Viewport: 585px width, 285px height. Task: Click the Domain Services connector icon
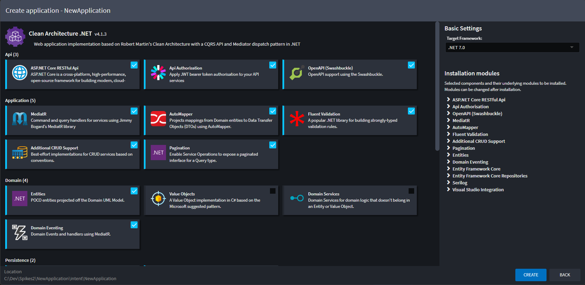point(297,198)
